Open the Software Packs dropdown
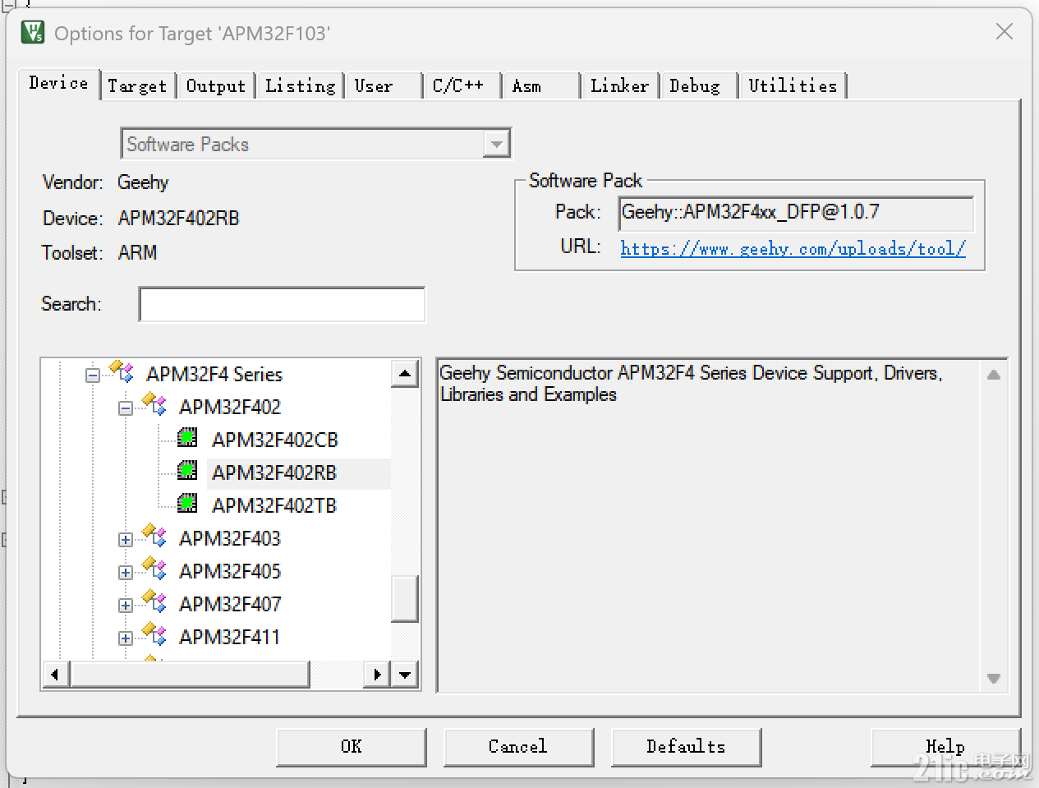 pyautogui.click(x=496, y=144)
